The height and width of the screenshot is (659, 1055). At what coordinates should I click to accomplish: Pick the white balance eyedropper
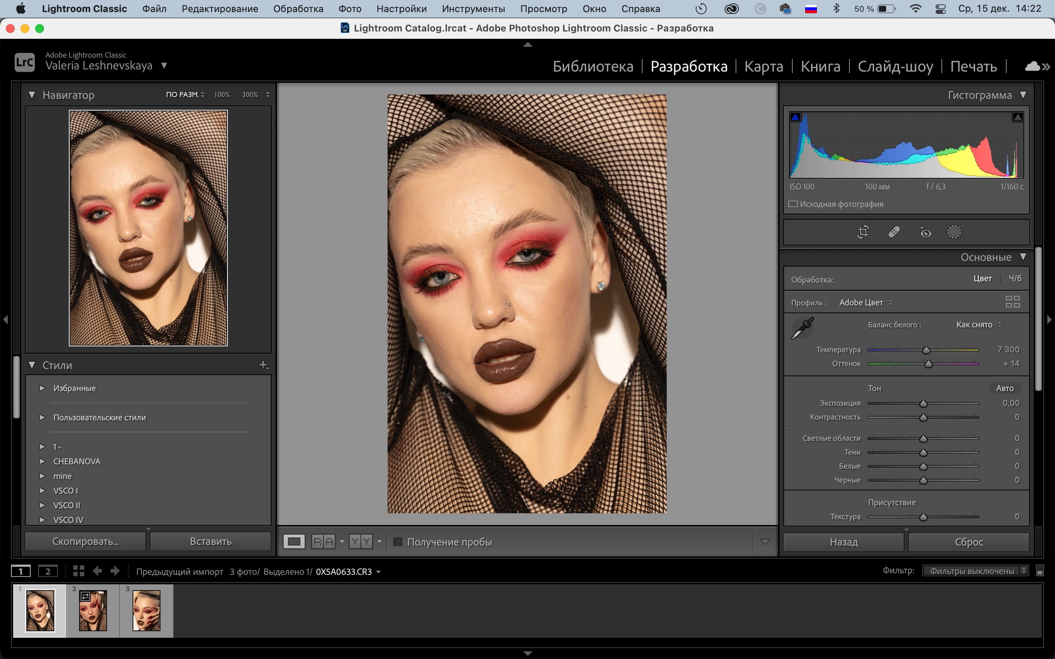click(x=803, y=328)
